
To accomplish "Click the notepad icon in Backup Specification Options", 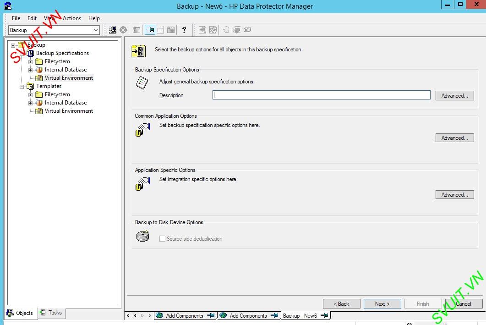I will click(x=142, y=83).
